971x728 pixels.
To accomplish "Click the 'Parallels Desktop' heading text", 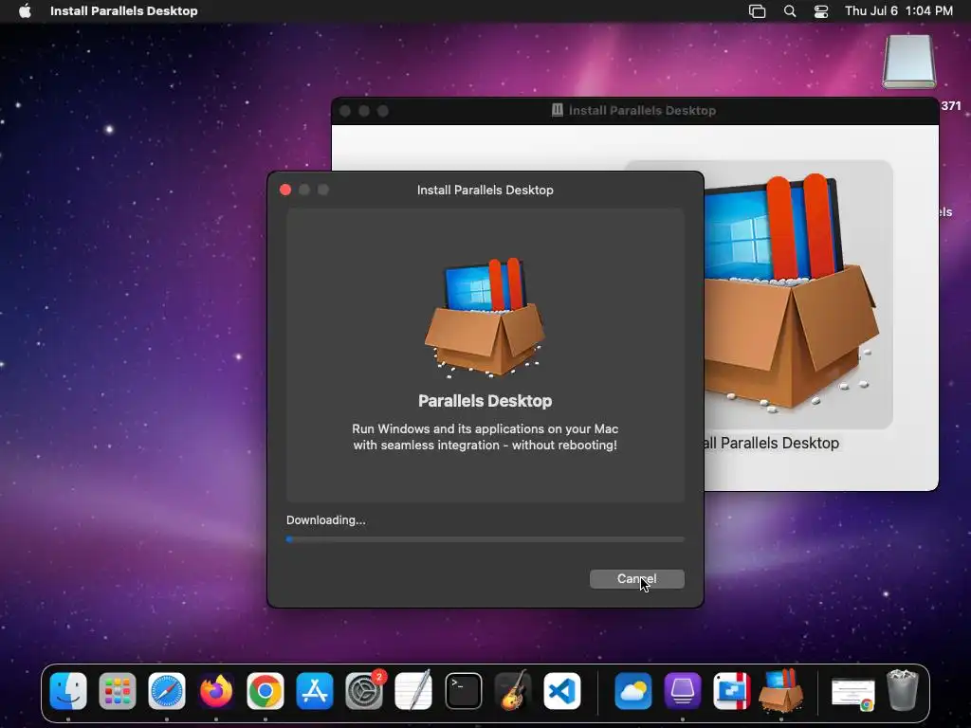I will click(x=485, y=401).
